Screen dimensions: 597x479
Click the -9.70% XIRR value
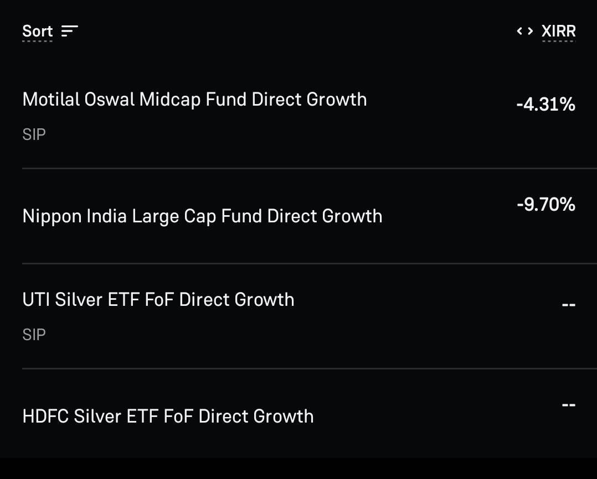[546, 205]
